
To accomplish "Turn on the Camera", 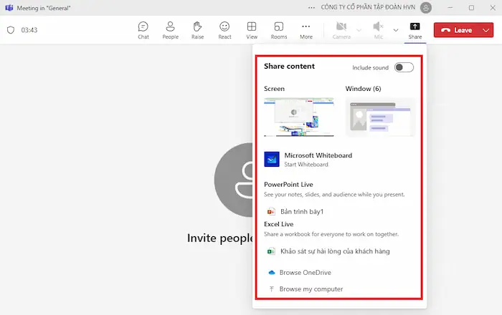I will point(341,30).
